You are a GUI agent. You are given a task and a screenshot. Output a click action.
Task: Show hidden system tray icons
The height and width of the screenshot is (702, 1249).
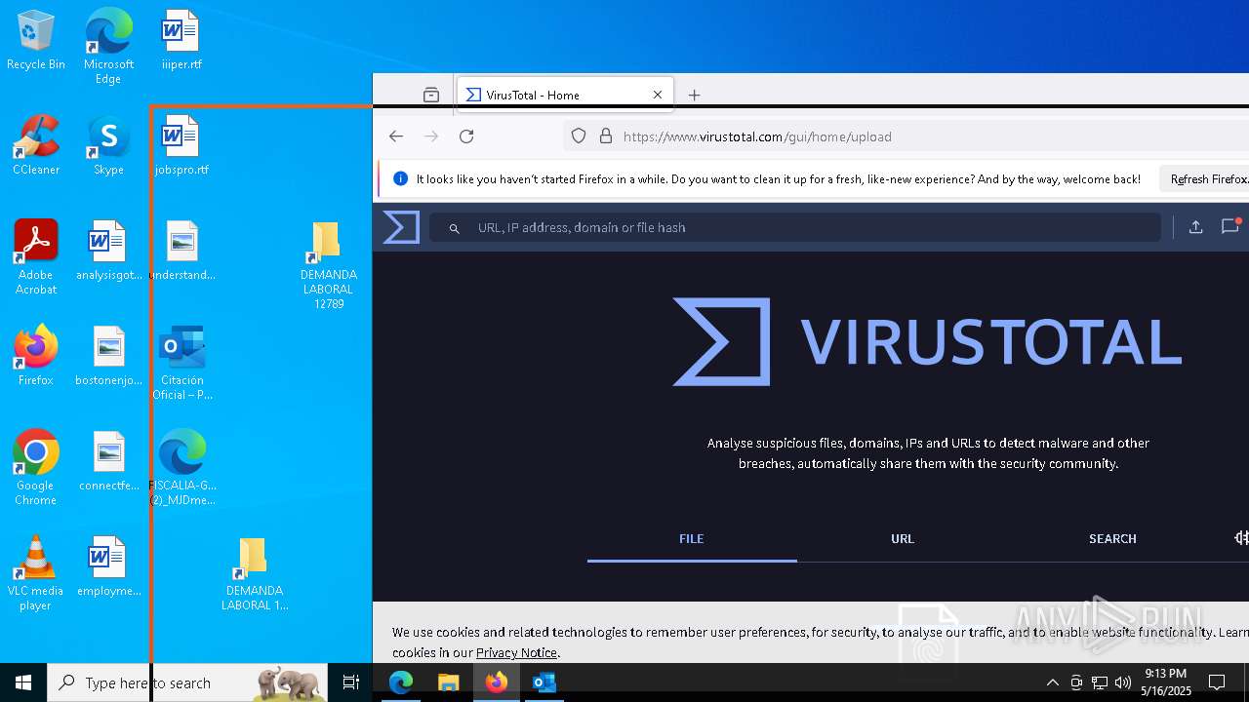pyautogui.click(x=1052, y=682)
